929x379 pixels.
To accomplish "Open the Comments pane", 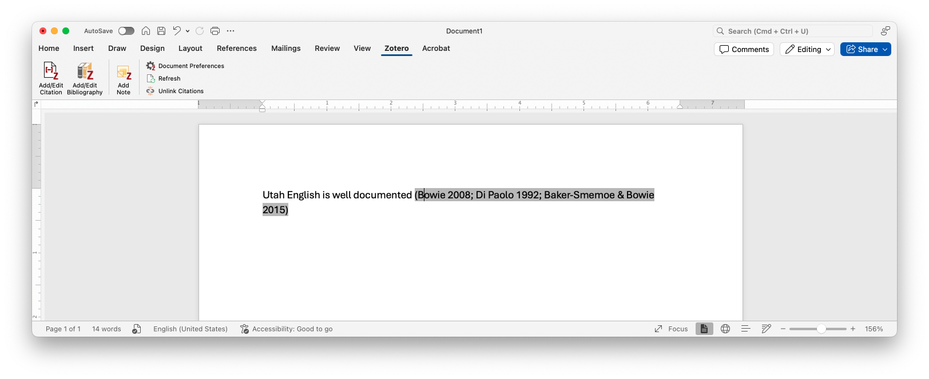I will [x=744, y=50].
